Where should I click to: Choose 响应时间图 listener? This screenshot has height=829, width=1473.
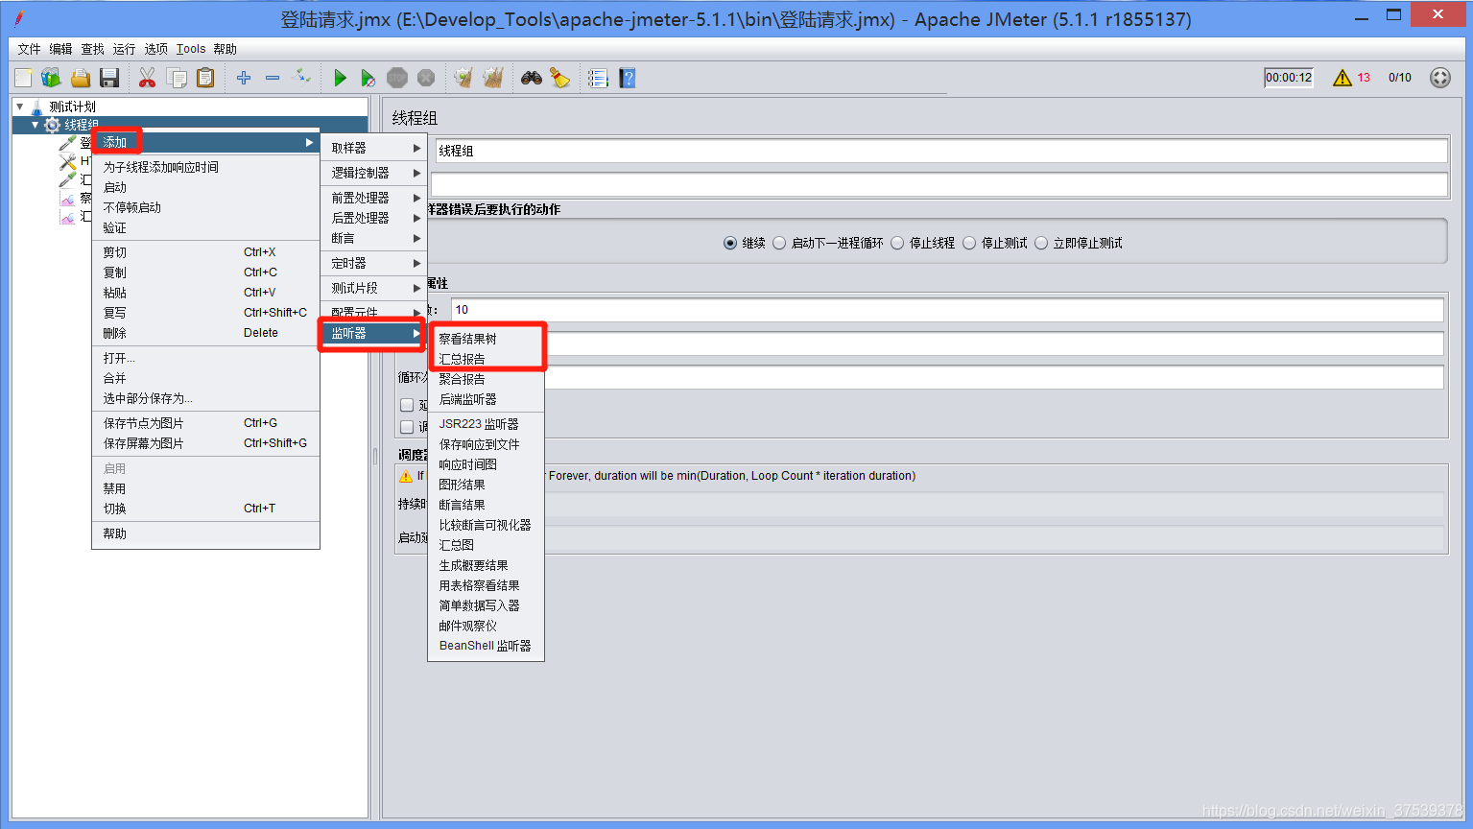(x=486, y=464)
